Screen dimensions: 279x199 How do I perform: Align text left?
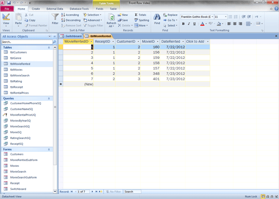pyautogui.click(x=229, y=24)
